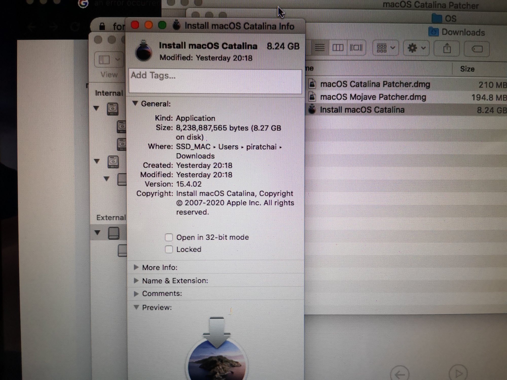
Task: Click the Mojave Patcher.dmg file icon
Action: pyautogui.click(x=312, y=97)
